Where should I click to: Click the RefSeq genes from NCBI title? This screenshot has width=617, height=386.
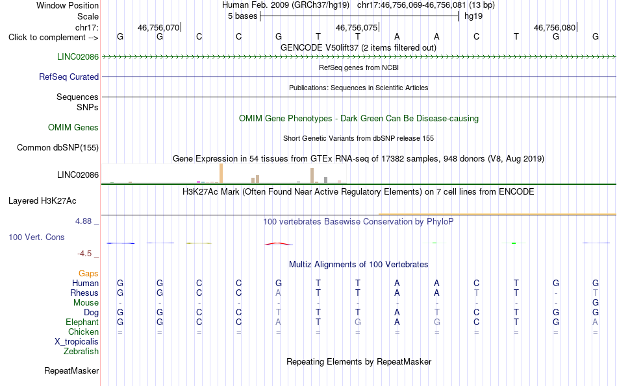click(x=359, y=67)
